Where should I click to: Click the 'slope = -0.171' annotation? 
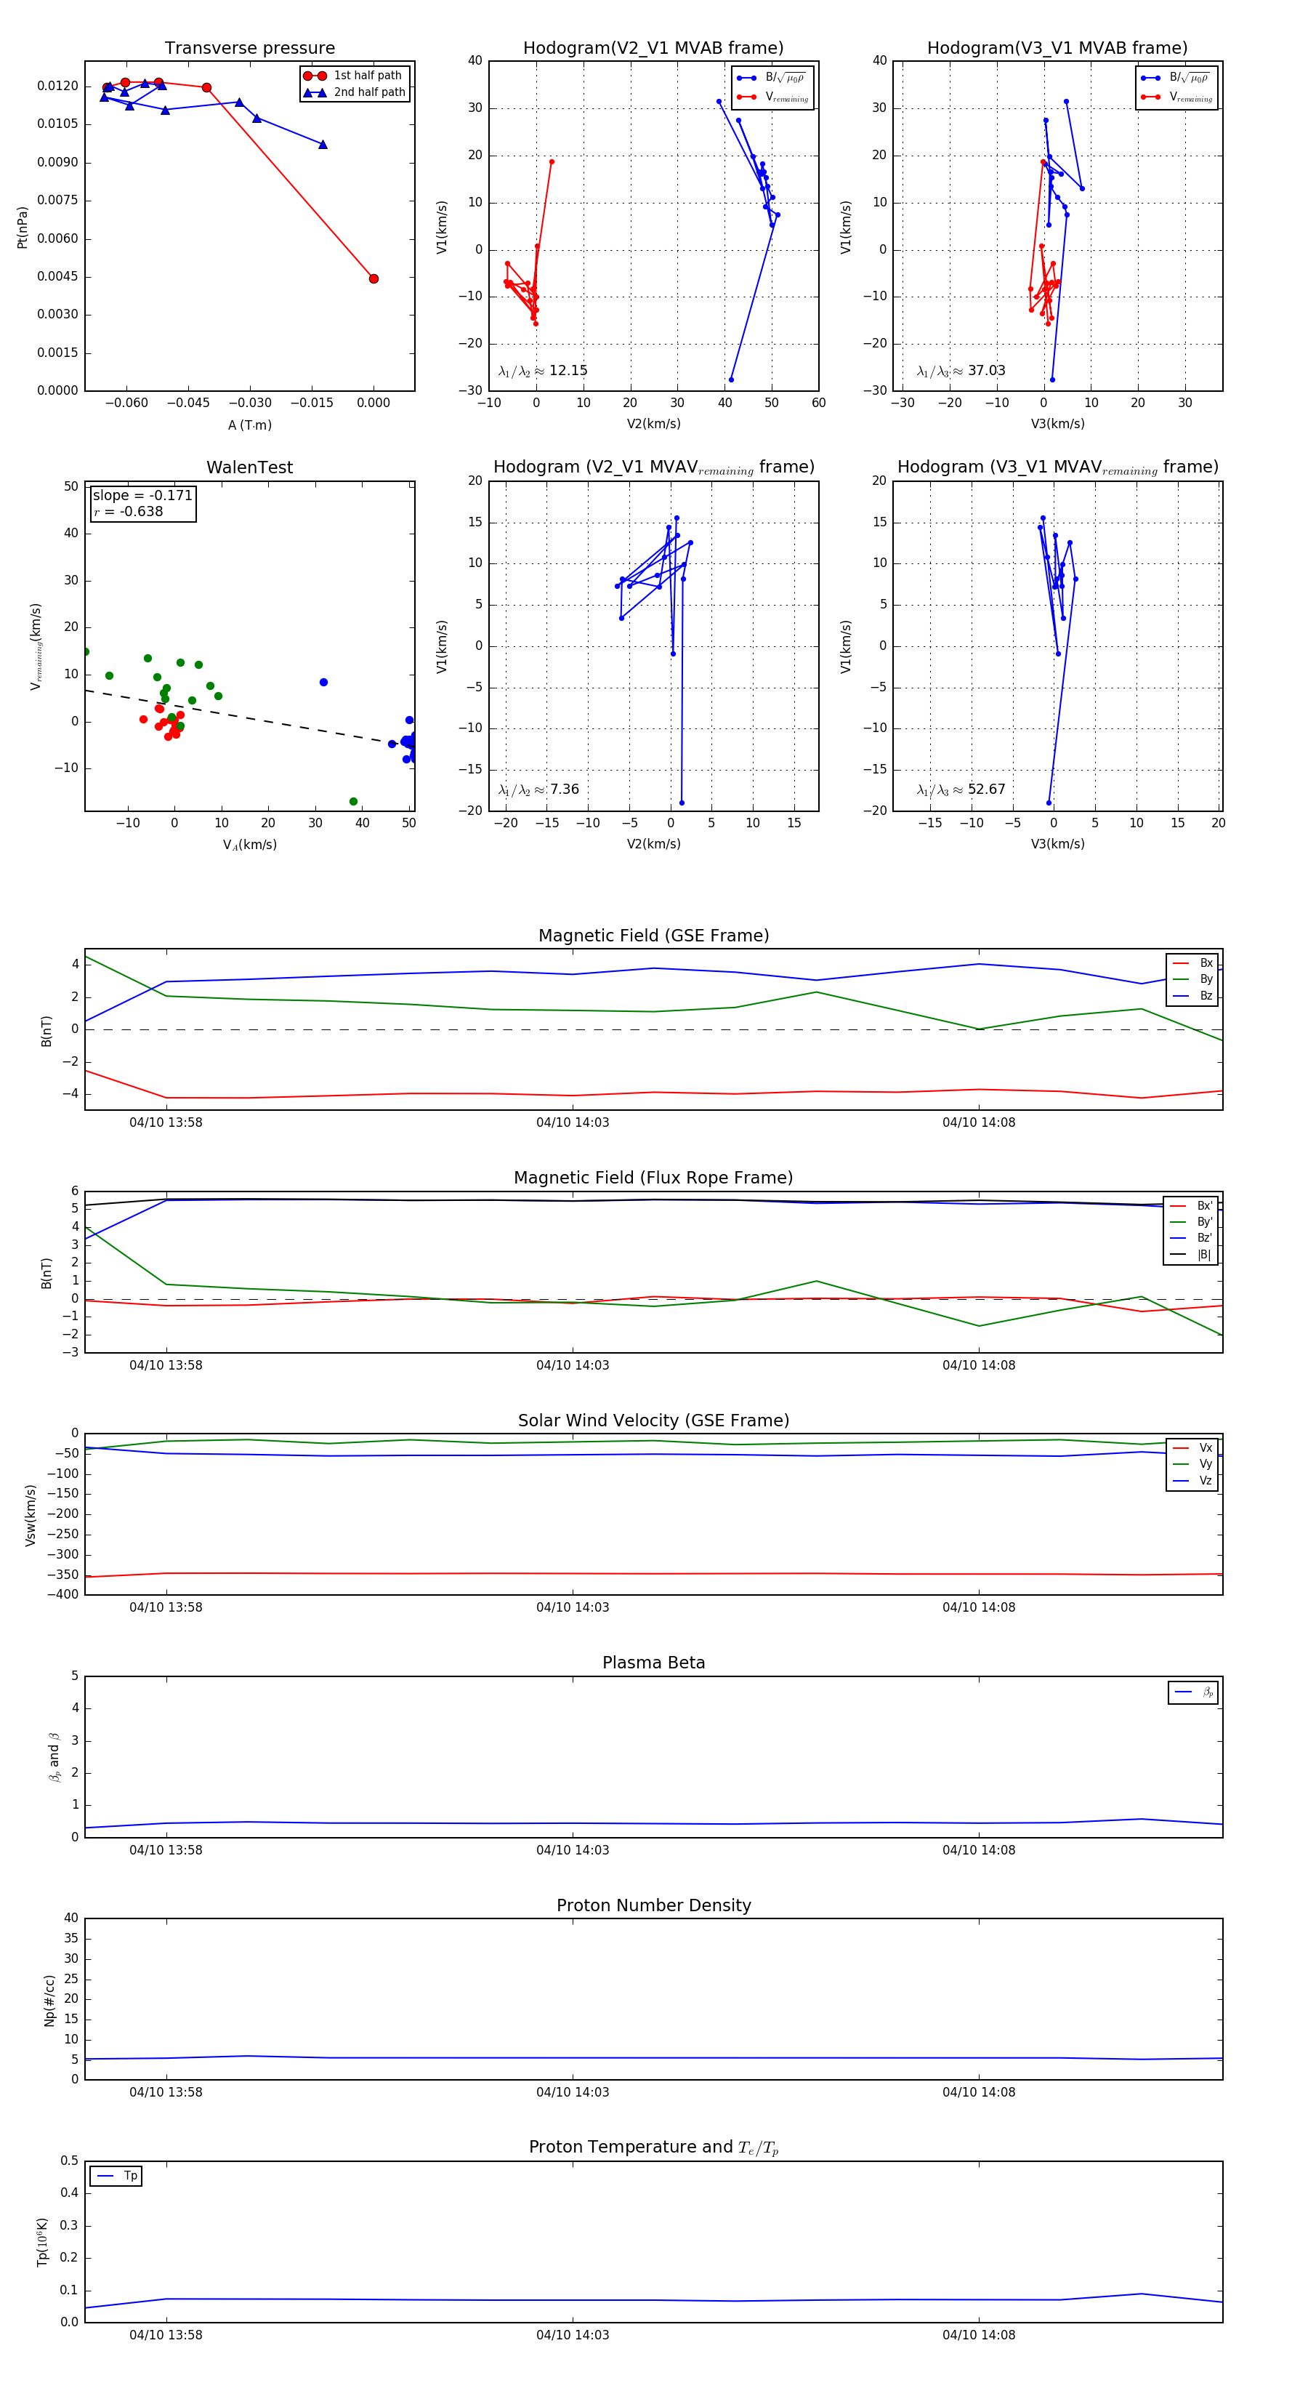point(142,496)
